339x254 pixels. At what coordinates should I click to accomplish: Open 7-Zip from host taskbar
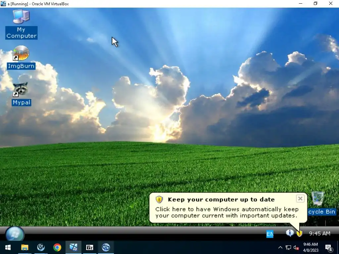(89, 247)
